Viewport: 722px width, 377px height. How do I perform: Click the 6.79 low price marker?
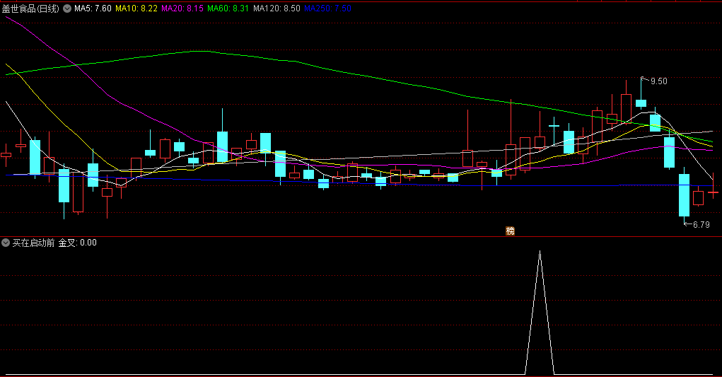pyautogui.click(x=701, y=225)
